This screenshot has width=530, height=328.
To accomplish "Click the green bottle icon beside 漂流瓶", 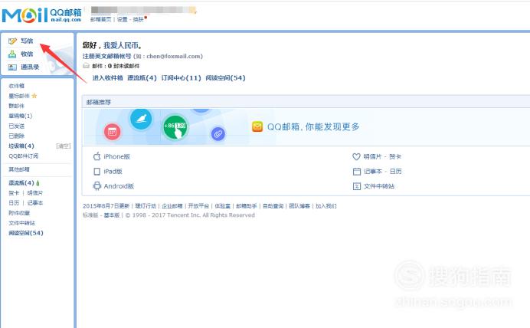I will pyautogui.click(x=38, y=183).
